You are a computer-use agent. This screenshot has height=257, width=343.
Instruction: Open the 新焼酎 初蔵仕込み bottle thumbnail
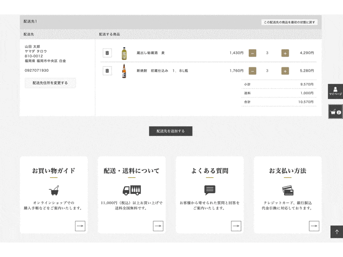tap(124, 71)
